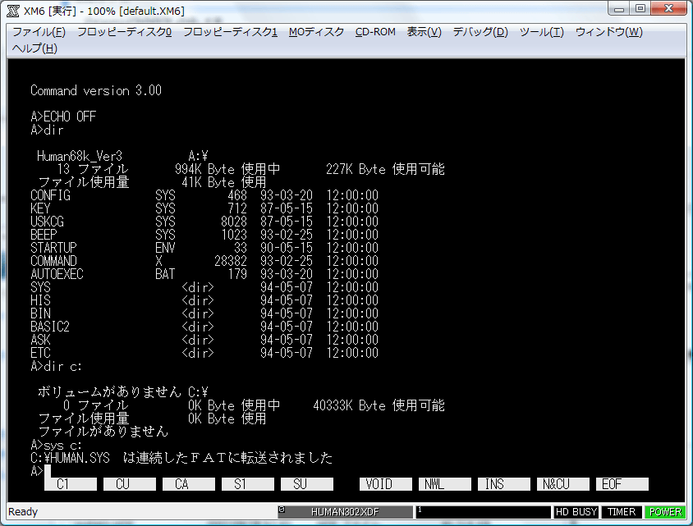Viewport: 693px width, 526px height.
Task: Select the EOF function key label
Action: pyautogui.click(x=622, y=484)
